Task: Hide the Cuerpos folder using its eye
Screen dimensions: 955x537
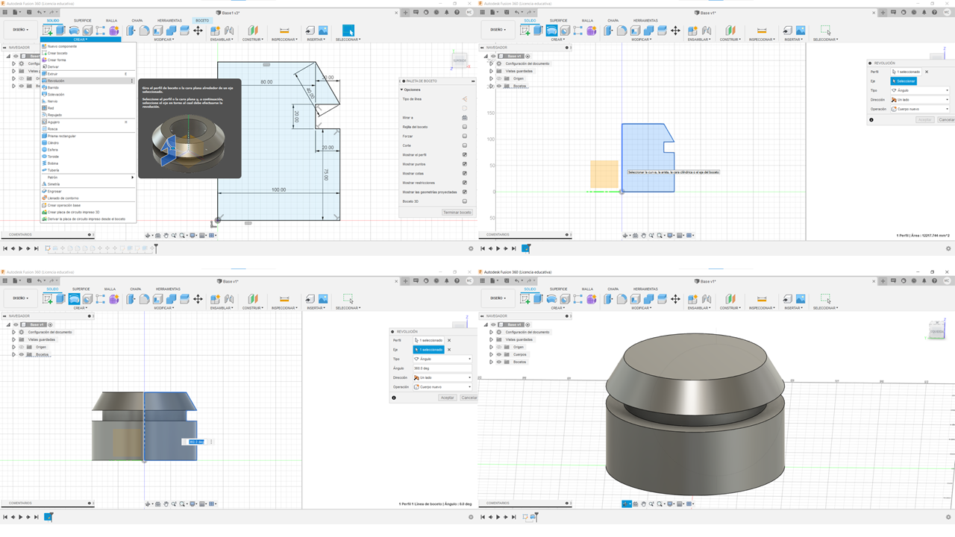Action: point(499,354)
